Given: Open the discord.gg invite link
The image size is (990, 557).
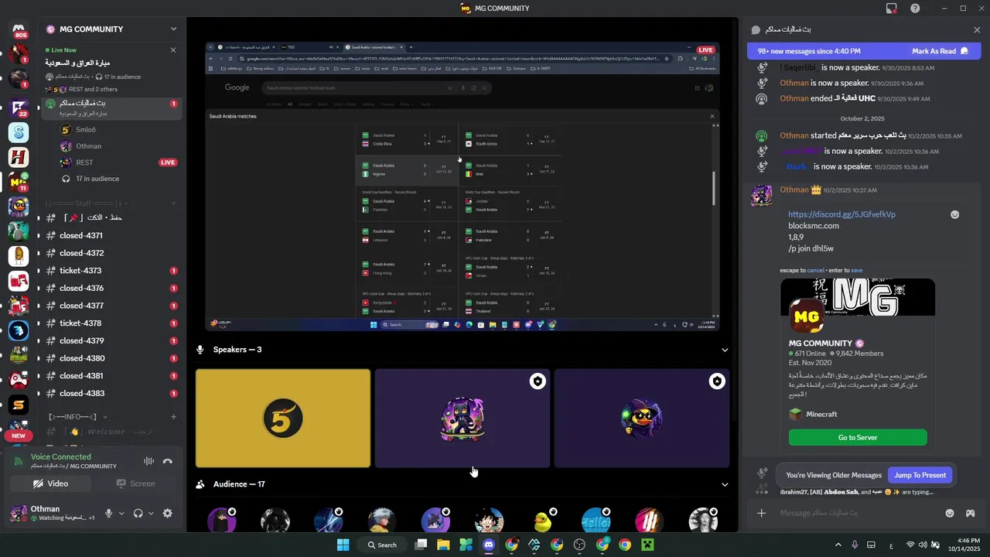Looking at the screenshot, I should 841,214.
